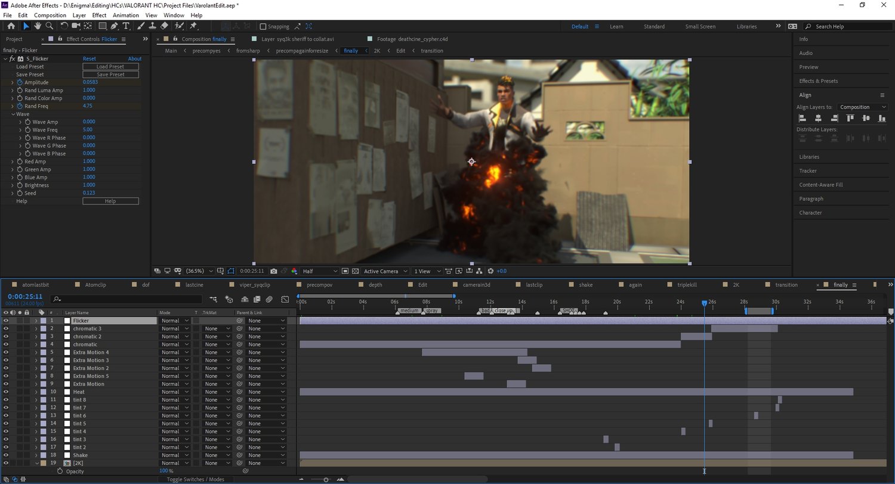
Task: Take snapshot with camera icon in viewer
Action: click(x=273, y=271)
